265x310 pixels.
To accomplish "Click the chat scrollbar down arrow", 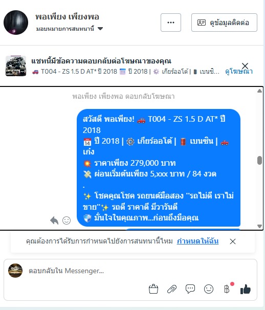I will coord(260,226).
